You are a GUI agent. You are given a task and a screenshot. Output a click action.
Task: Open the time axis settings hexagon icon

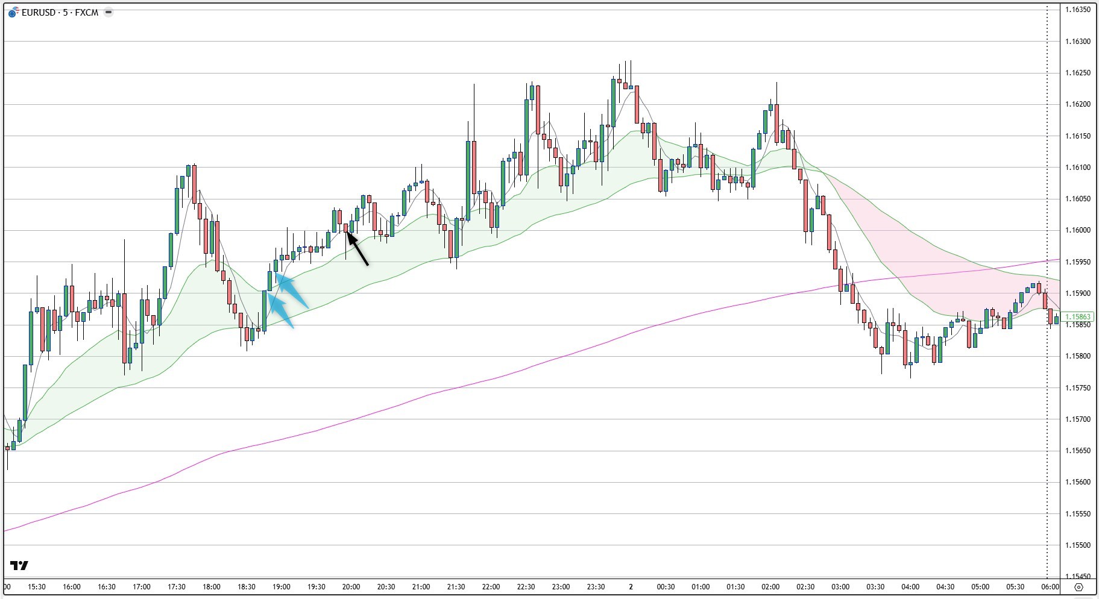click(1080, 586)
